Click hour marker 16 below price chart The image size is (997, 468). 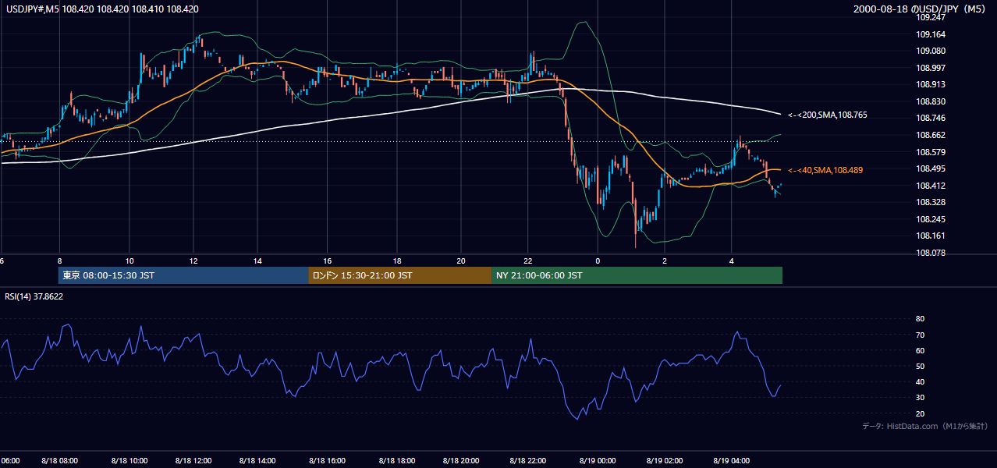[327, 261]
